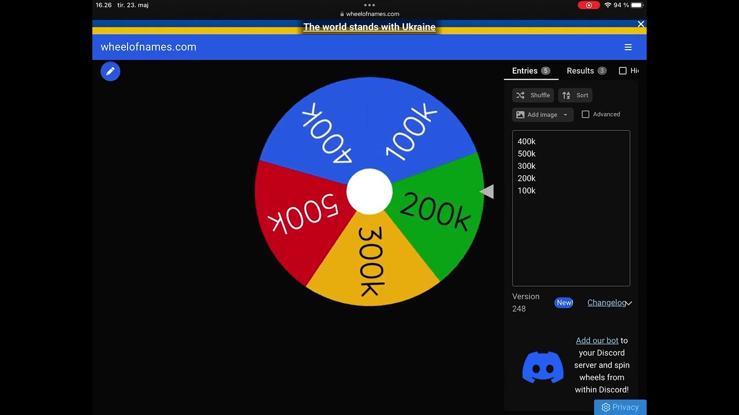Expand the version info chevron
The width and height of the screenshot is (739, 415).
click(629, 303)
